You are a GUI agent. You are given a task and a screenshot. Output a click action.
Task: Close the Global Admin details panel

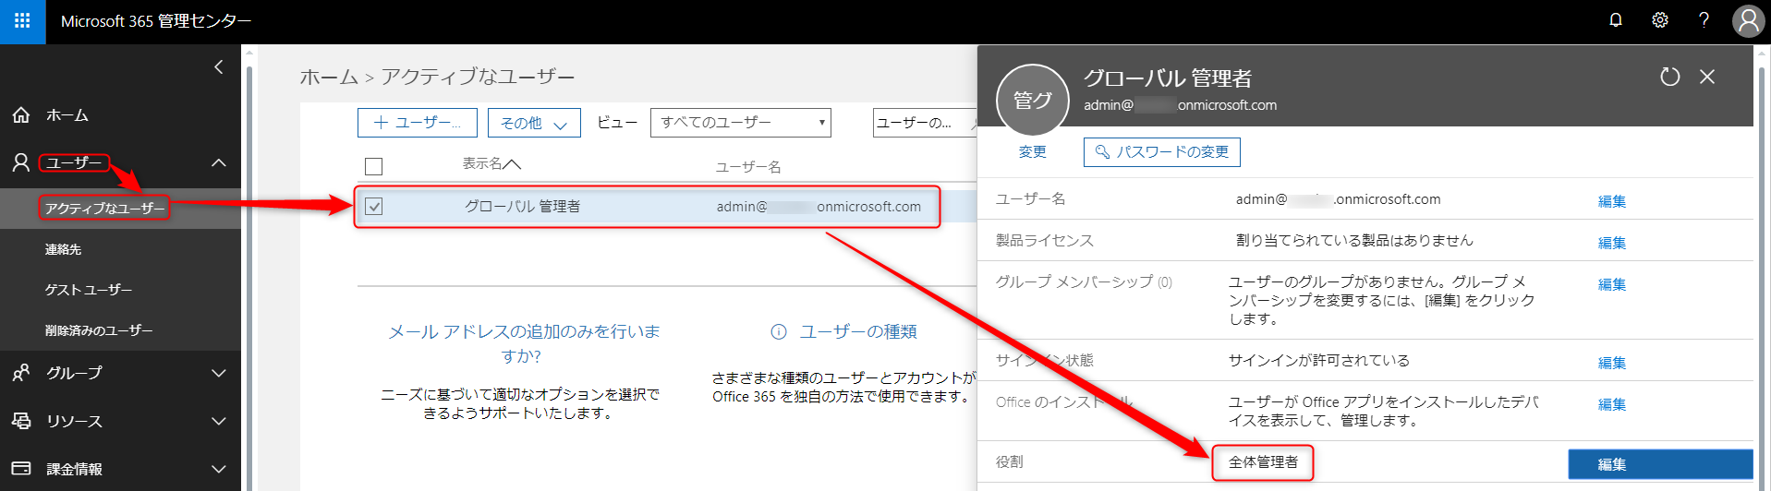[1707, 77]
